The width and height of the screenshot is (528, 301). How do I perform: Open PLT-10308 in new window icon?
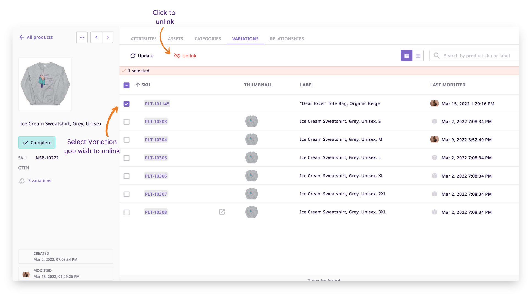[222, 212]
